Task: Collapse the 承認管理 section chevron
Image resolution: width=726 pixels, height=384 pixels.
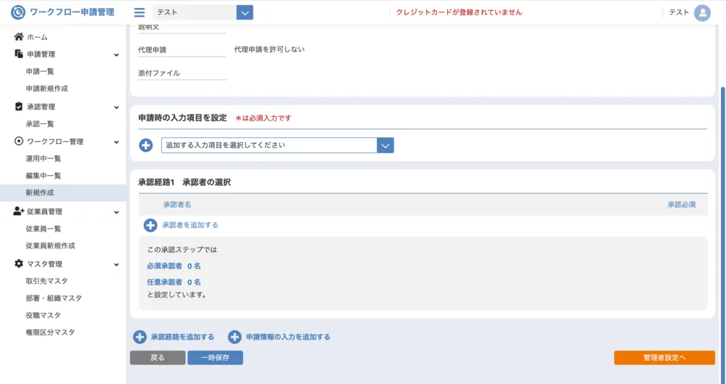Action: pos(116,107)
